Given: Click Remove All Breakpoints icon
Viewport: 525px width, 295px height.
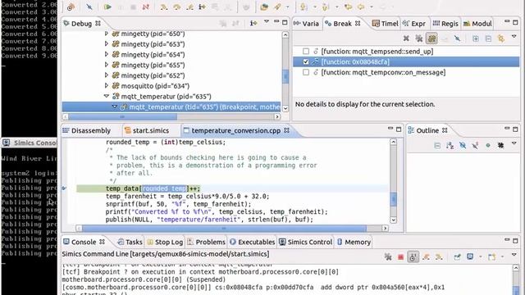Looking at the screenshot, I should (x=419, y=39).
